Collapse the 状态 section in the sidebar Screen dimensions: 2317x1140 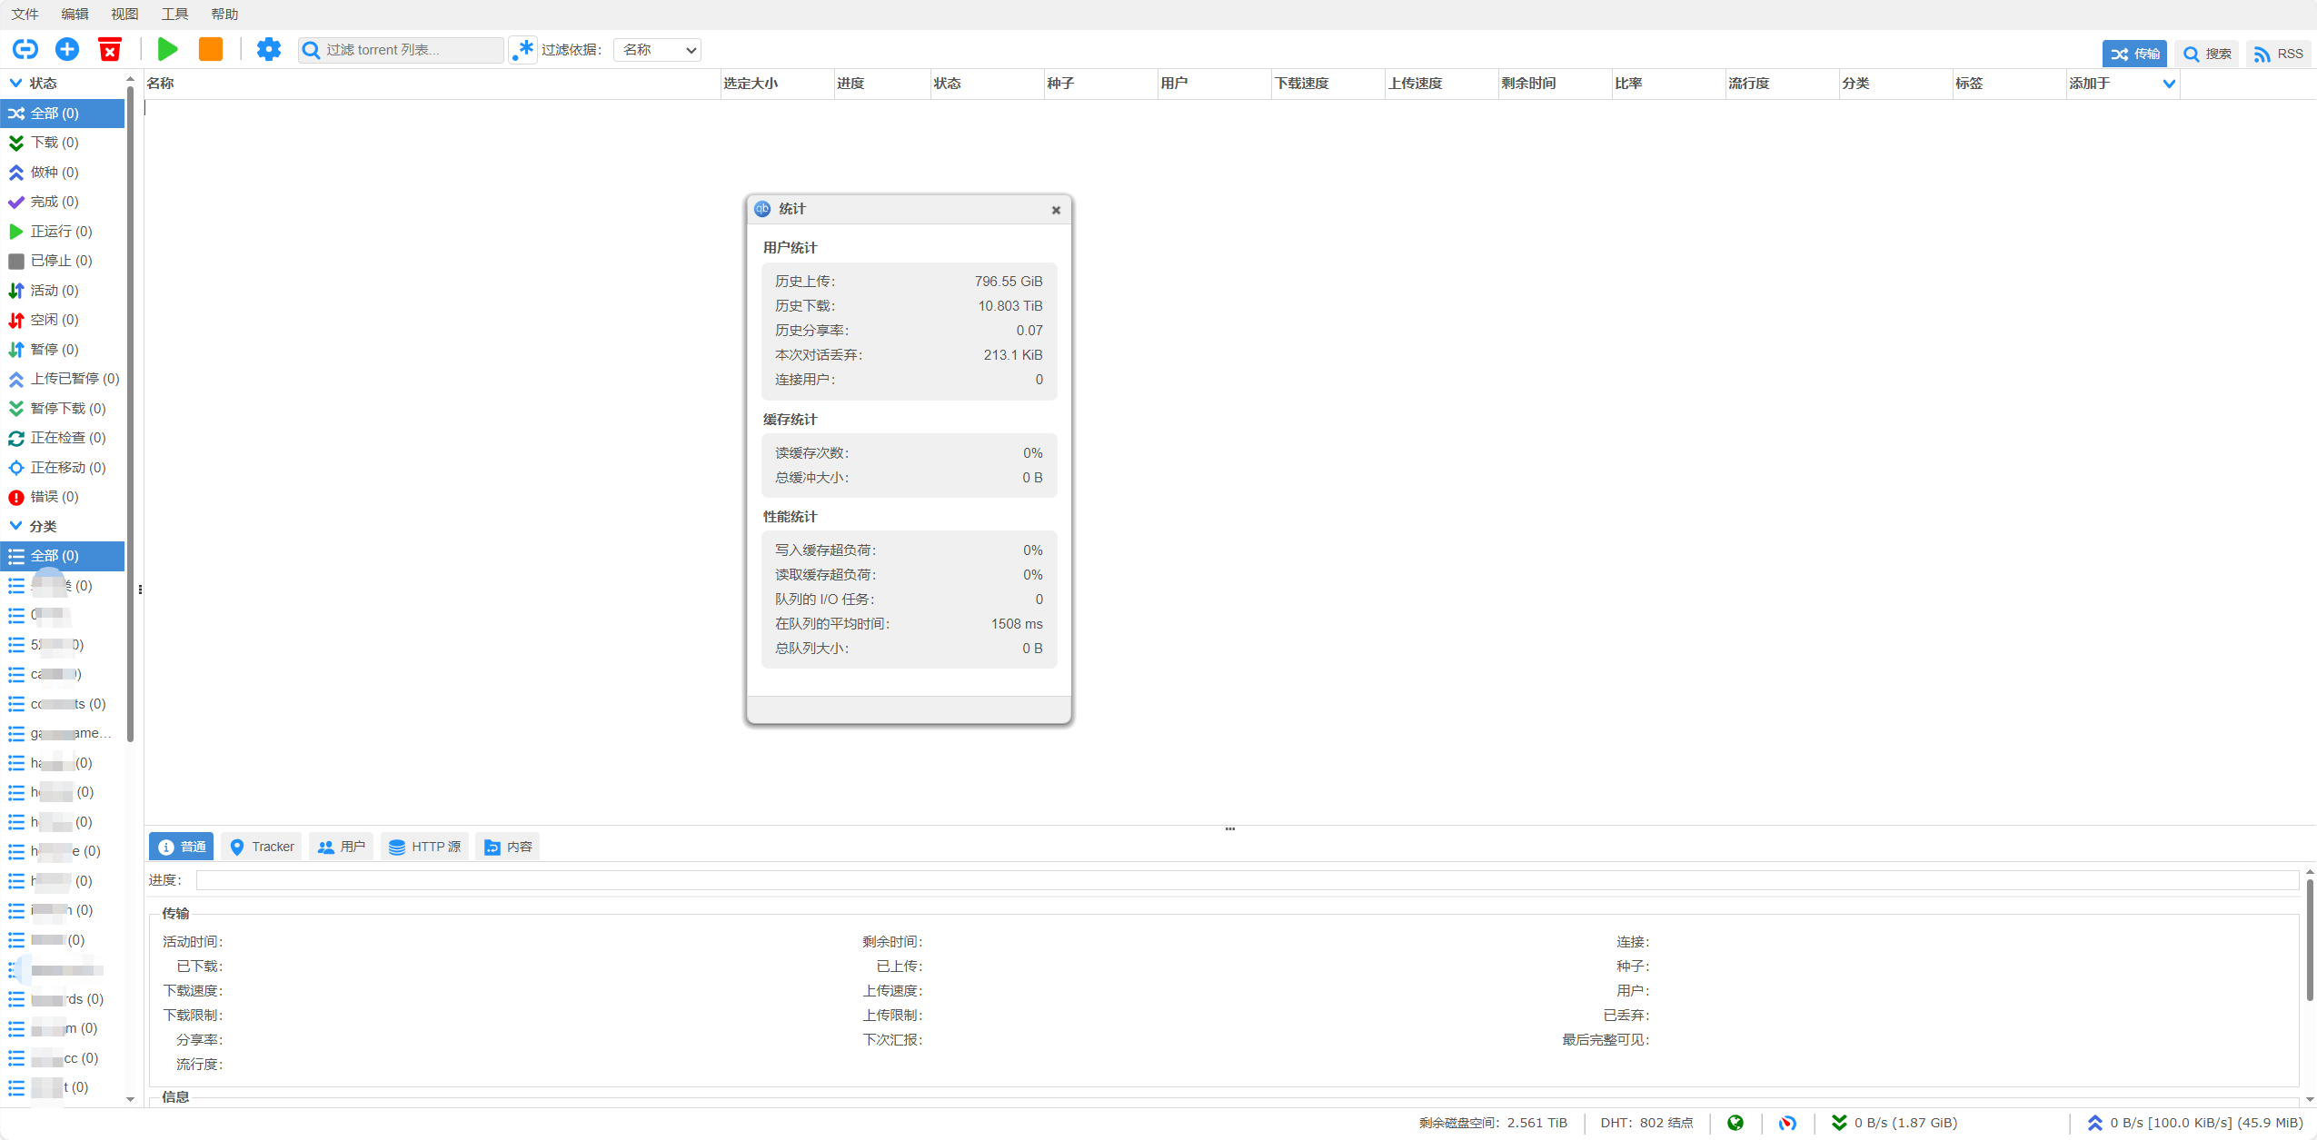[x=16, y=83]
